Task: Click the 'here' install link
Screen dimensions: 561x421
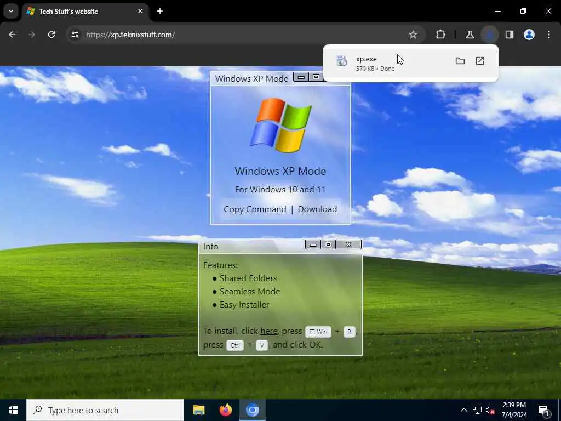Action: (x=268, y=331)
